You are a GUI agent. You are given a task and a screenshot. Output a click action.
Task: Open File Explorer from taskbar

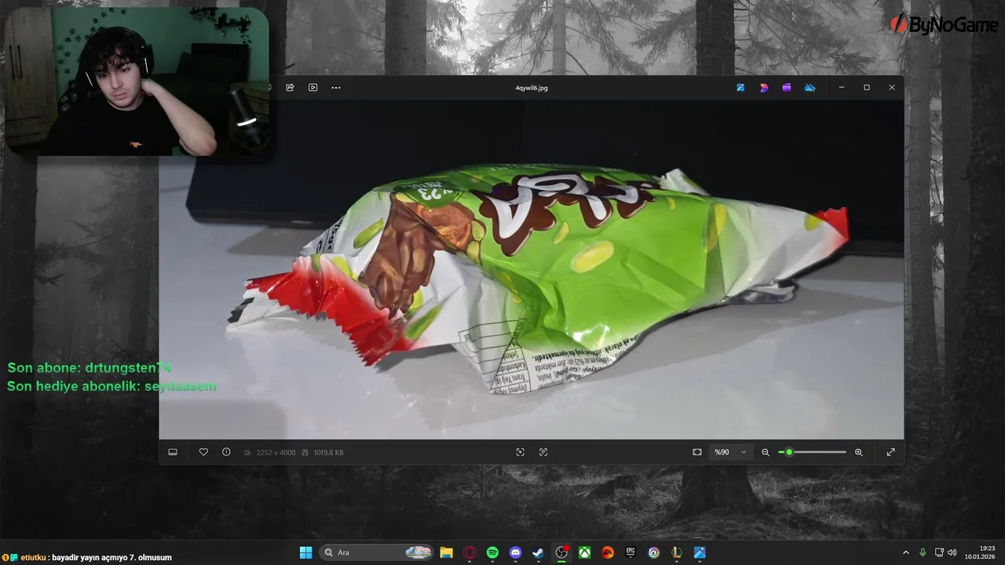tap(446, 552)
